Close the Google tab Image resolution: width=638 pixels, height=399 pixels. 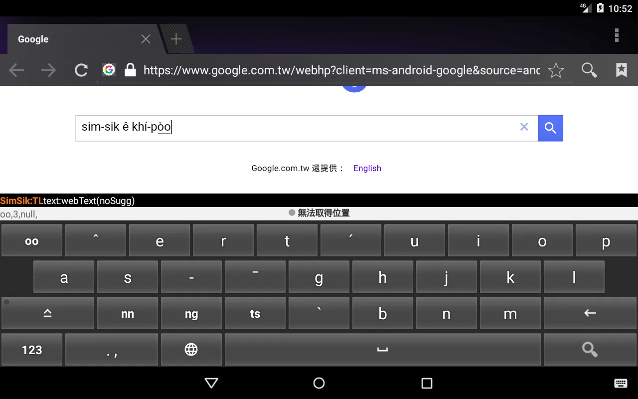pos(146,39)
